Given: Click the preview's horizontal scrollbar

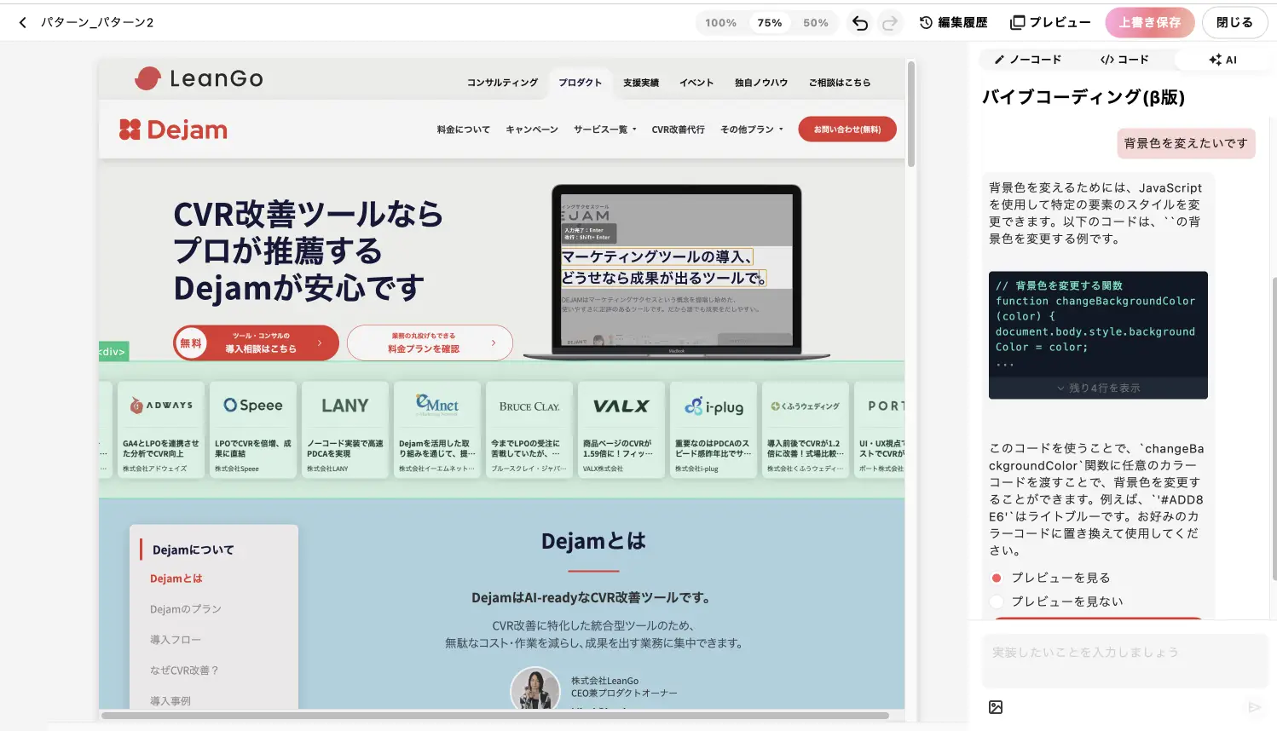Looking at the screenshot, I should [495, 716].
